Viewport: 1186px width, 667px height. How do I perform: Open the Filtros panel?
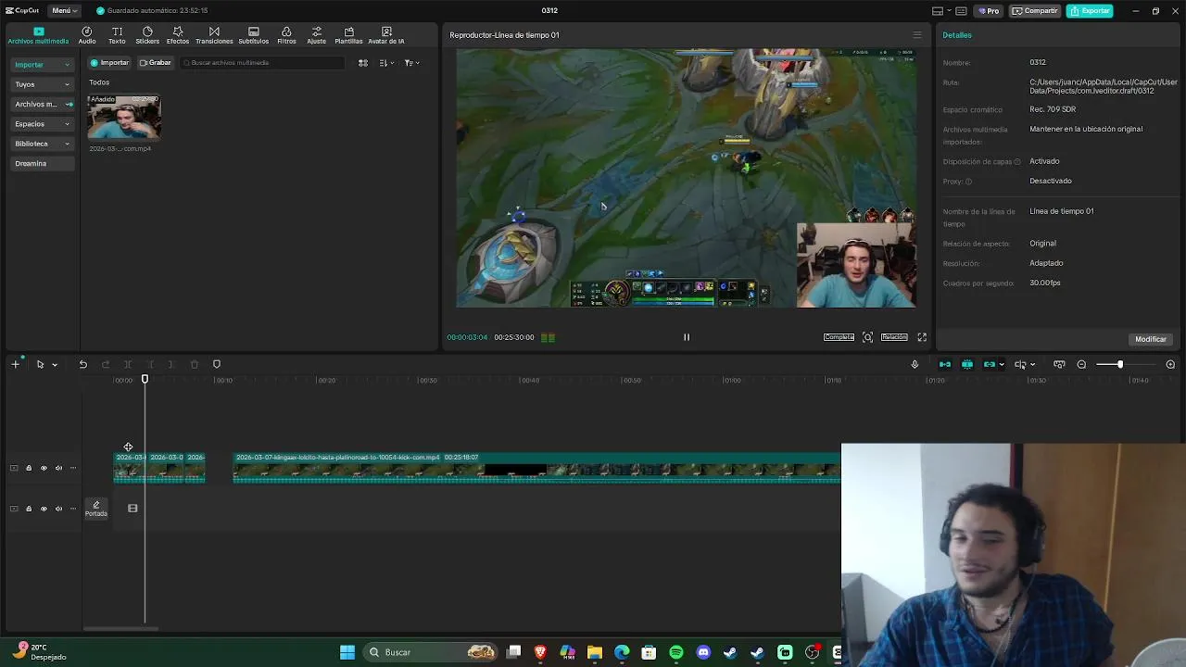pyautogui.click(x=286, y=35)
